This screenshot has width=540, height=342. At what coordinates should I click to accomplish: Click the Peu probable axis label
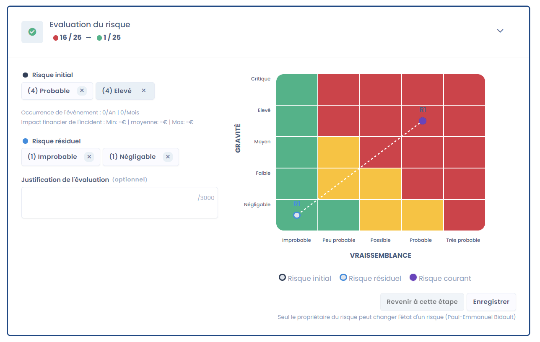339,240
